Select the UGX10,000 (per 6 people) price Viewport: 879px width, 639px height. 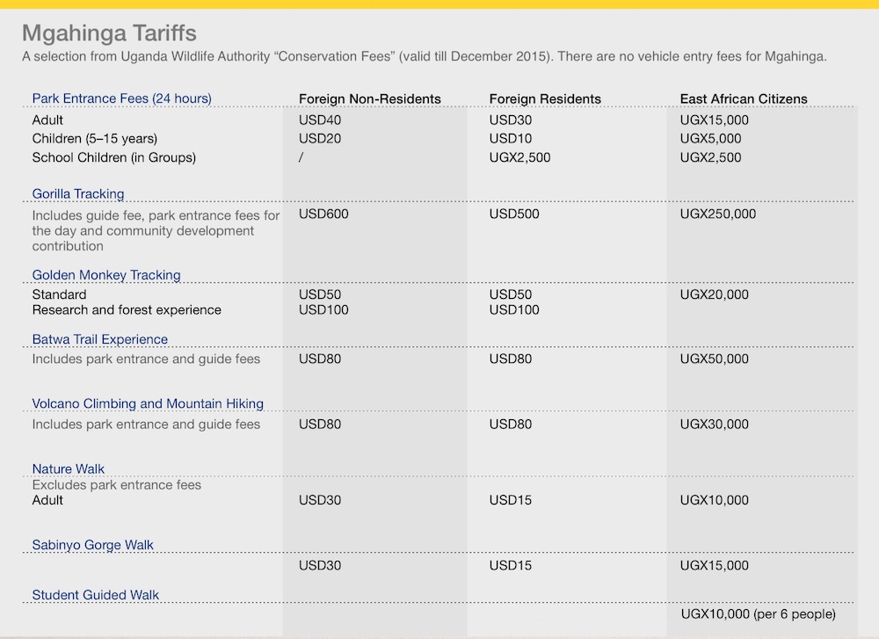pyautogui.click(x=758, y=614)
